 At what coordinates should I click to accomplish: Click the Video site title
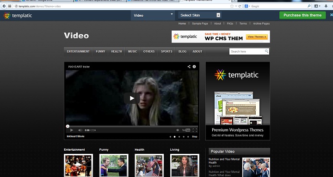(76, 36)
